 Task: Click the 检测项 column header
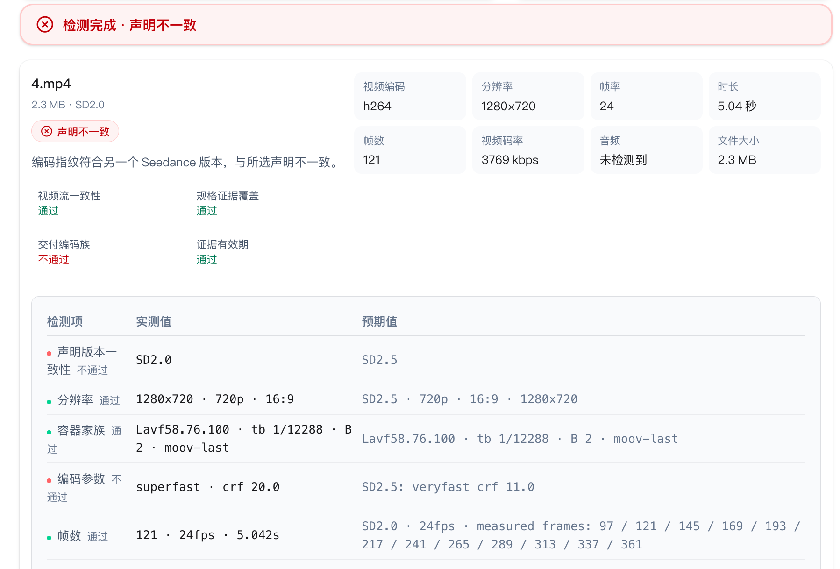coord(65,321)
